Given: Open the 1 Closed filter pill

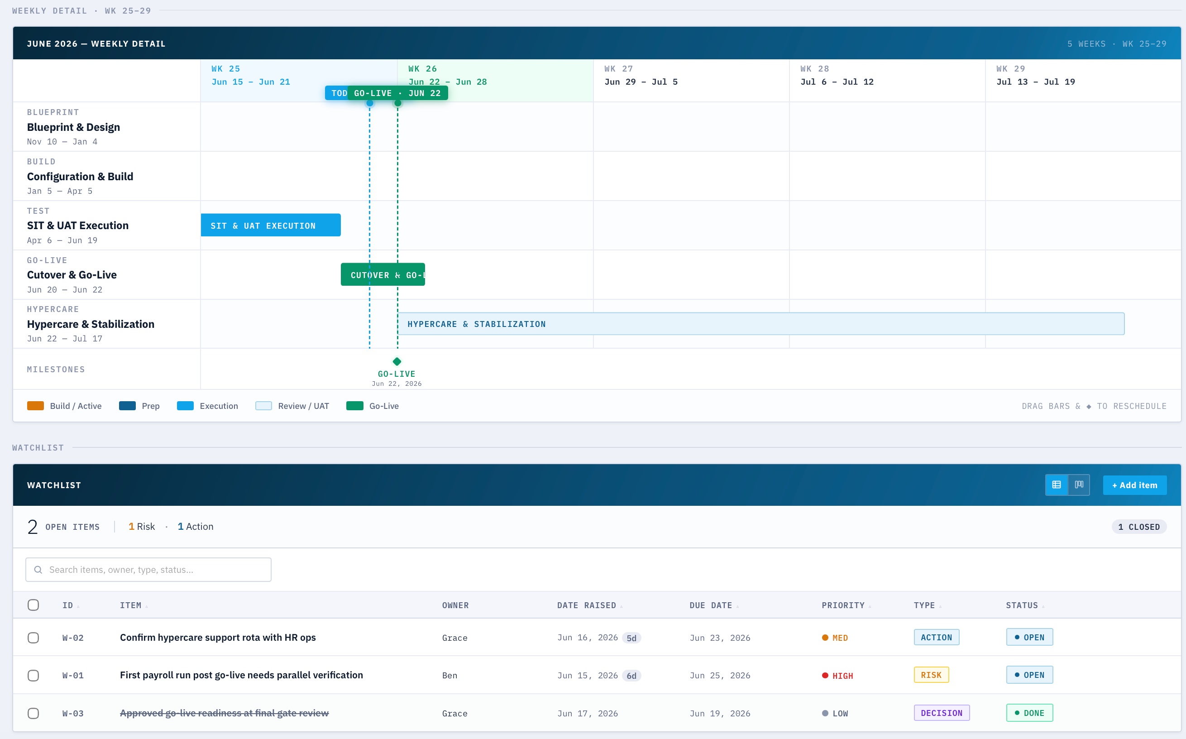Looking at the screenshot, I should (1138, 527).
